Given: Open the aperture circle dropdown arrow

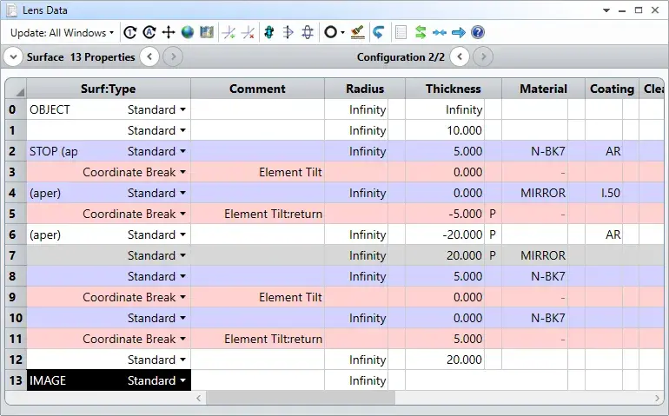Looking at the screenshot, I should [342, 33].
